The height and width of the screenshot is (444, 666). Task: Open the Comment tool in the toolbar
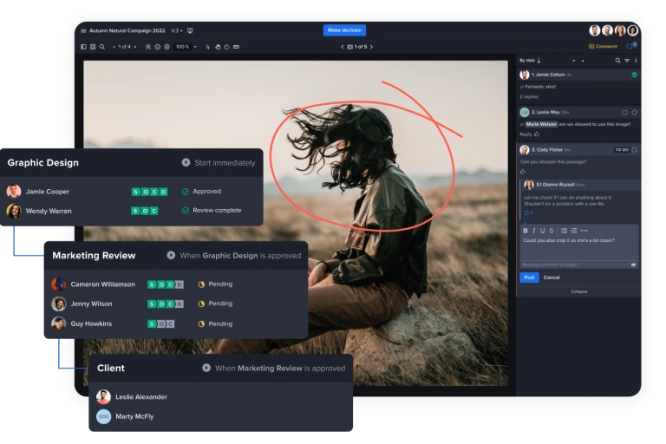tap(604, 47)
